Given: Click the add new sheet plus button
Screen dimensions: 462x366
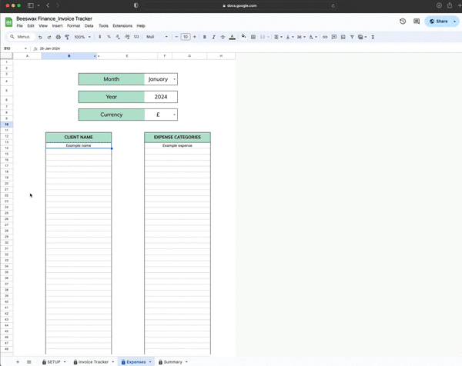Looking at the screenshot, I should (18, 361).
